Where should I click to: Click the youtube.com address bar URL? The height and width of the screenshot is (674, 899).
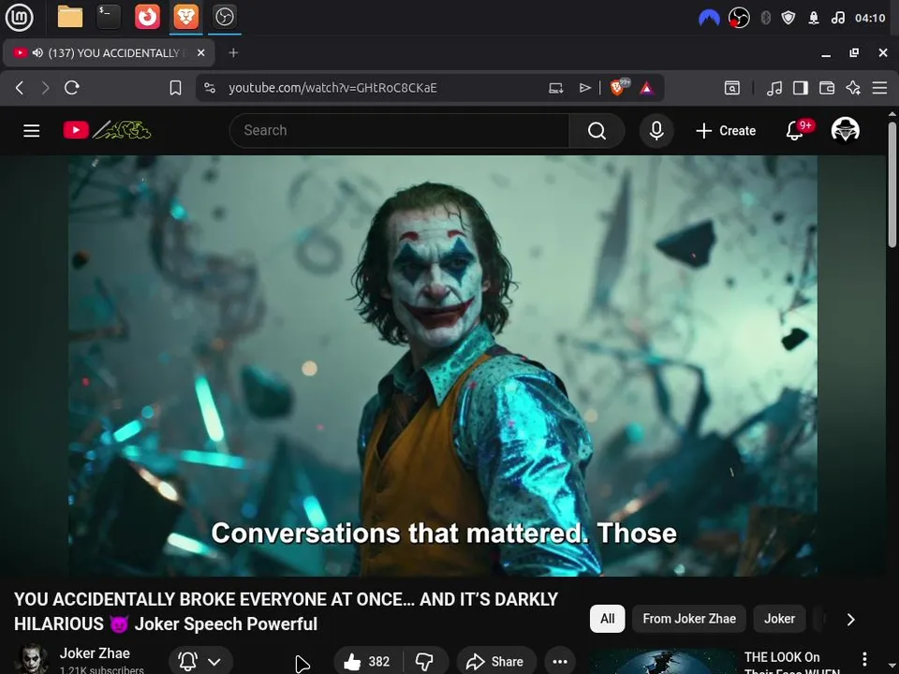point(332,88)
